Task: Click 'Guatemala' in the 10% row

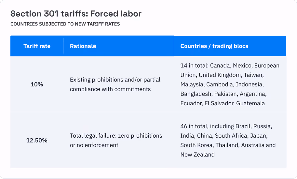Action: click(x=250, y=103)
